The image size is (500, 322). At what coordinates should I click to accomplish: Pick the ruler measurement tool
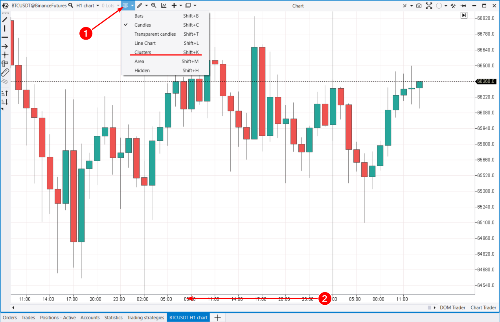click(5, 73)
